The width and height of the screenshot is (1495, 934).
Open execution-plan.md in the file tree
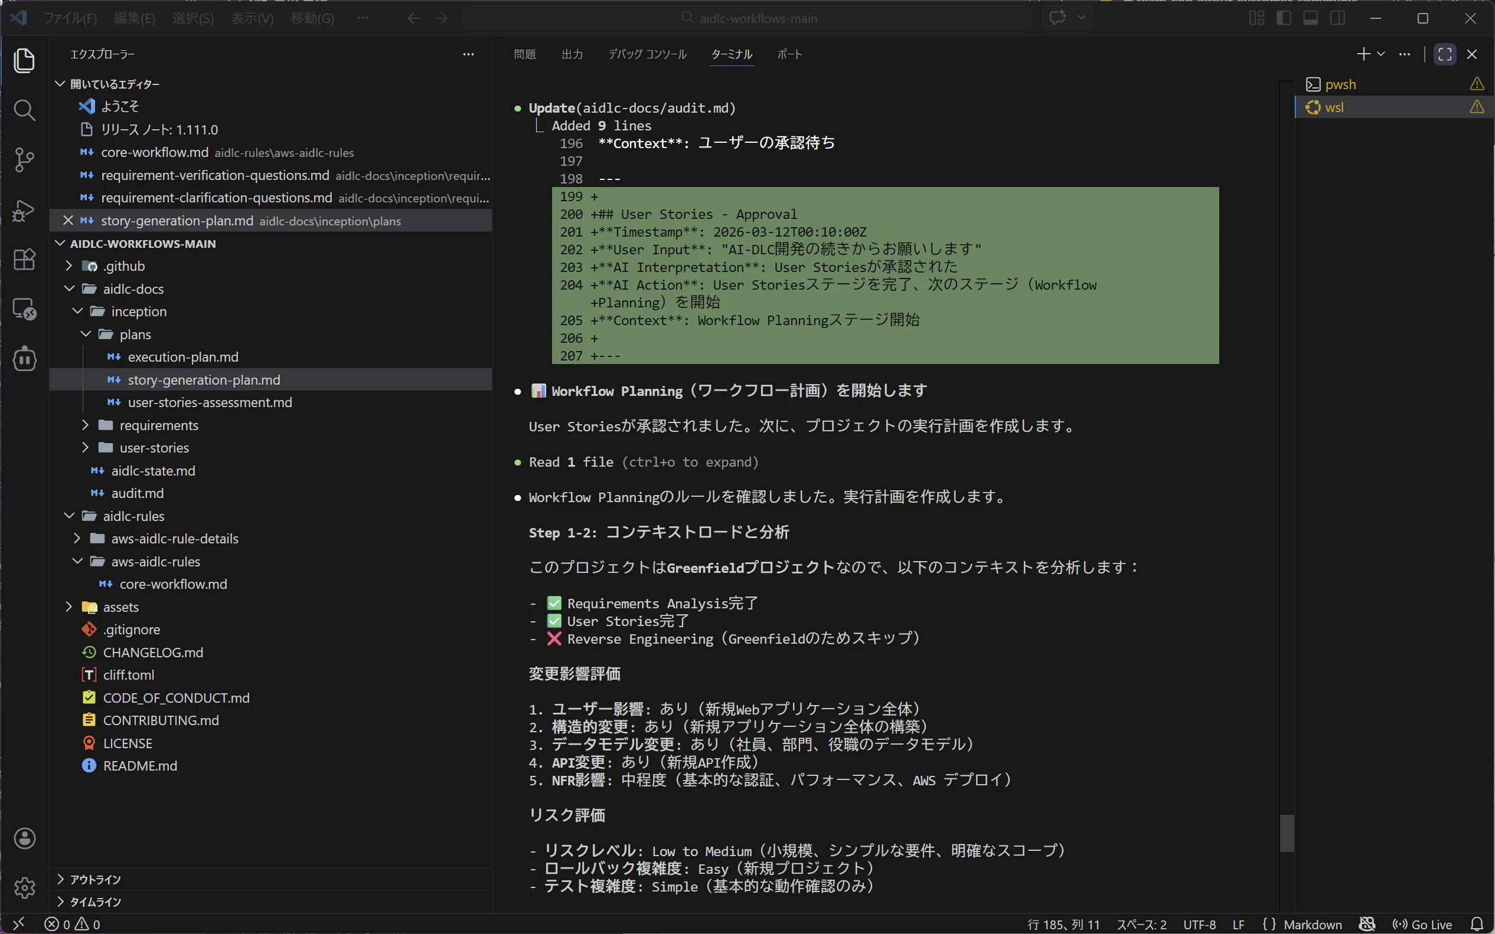(270, 357)
